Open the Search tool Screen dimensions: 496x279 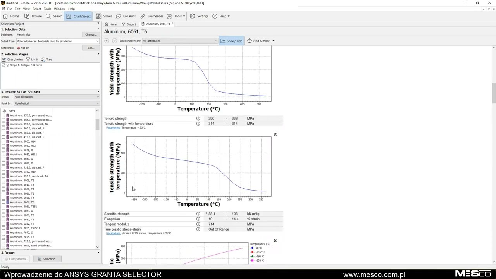click(54, 16)
